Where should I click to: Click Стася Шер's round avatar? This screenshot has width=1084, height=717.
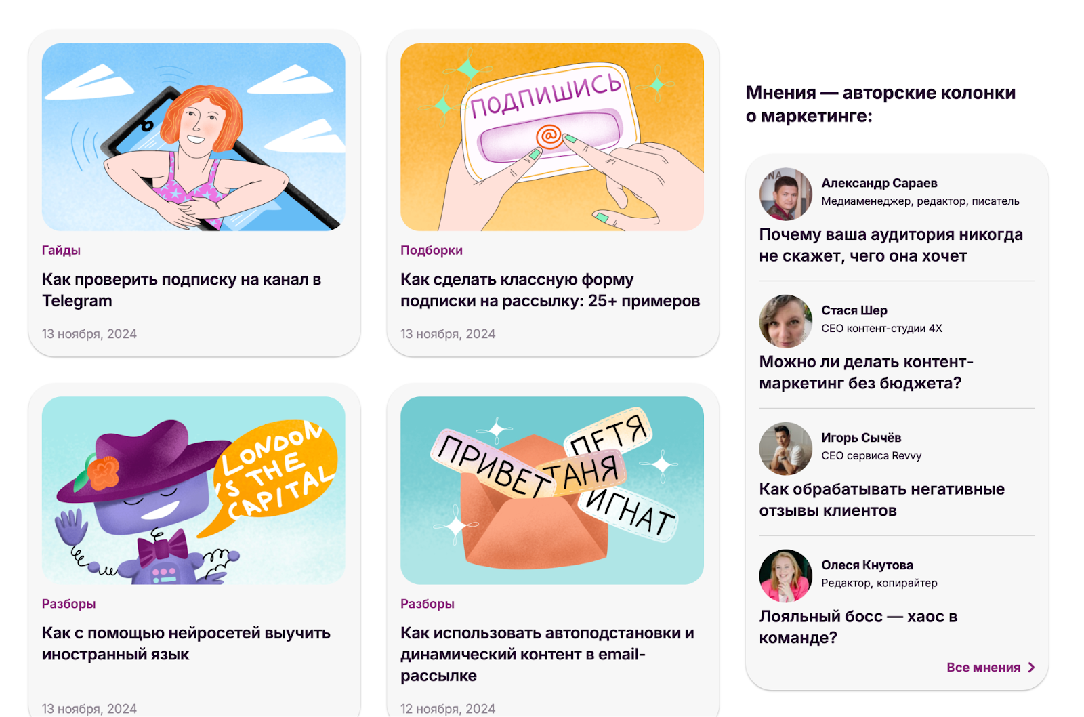tap(785, 321)
